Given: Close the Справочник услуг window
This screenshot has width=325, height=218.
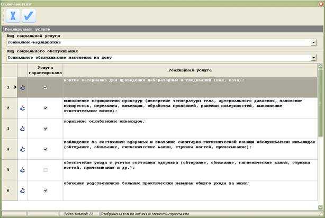Looking at the screenshot, I should pos(321,4).
